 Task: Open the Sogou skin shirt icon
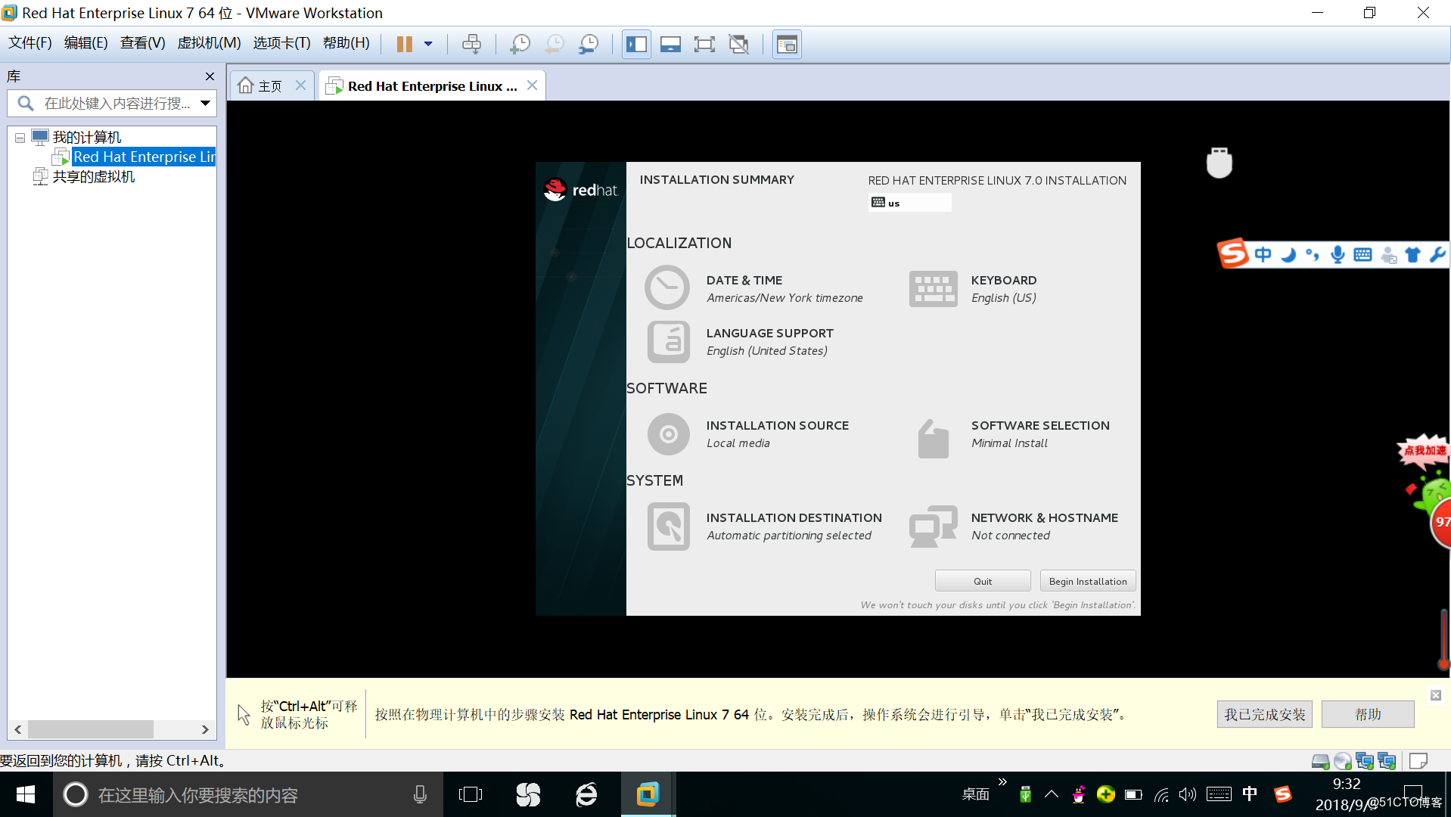pos(1412,254)
